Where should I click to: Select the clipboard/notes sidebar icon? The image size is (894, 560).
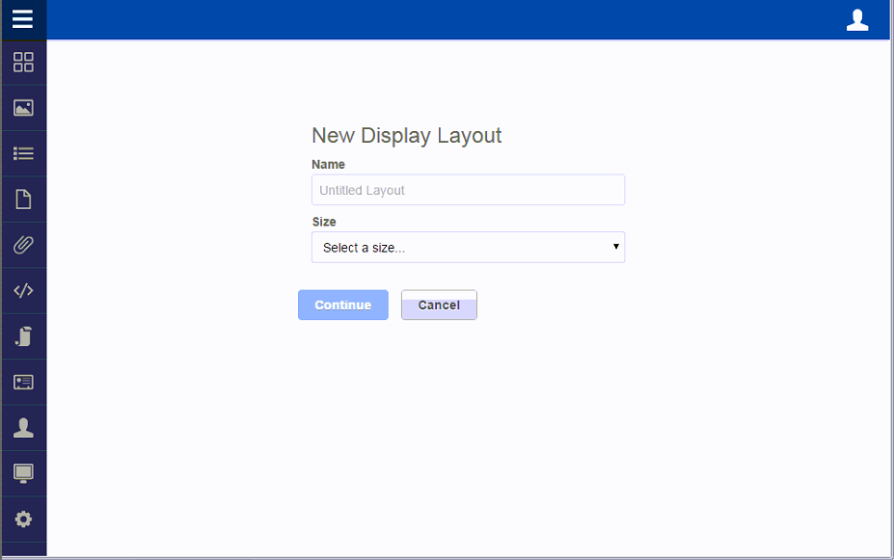tap(23, 335)
